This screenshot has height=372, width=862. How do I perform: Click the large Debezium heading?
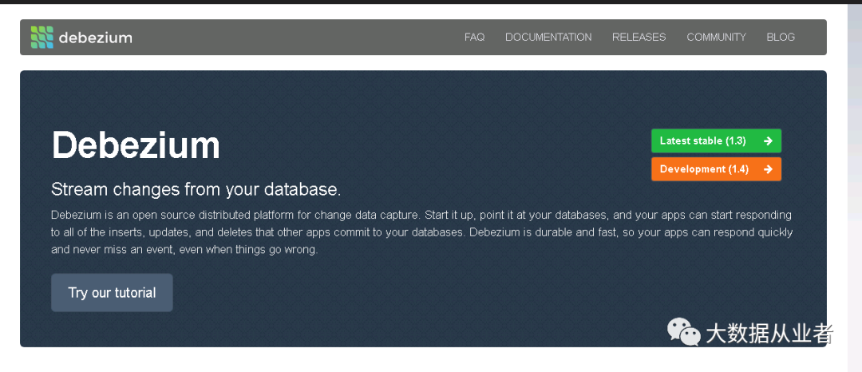pyautogui.click(x=136, y=145)
